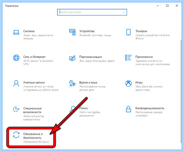Click 'Обновления Windows' description
Image resolution: width=184 pixels, height=152 pixels.
point(36,142)
